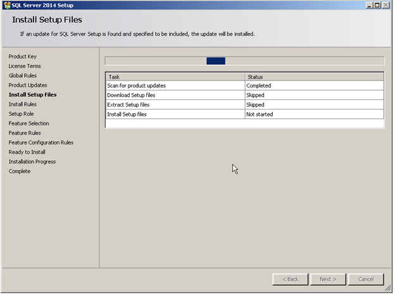Viewport: 395px width, 295px height.
Task: Open Feature Selection step in sidebar
Action: point(28,123)
